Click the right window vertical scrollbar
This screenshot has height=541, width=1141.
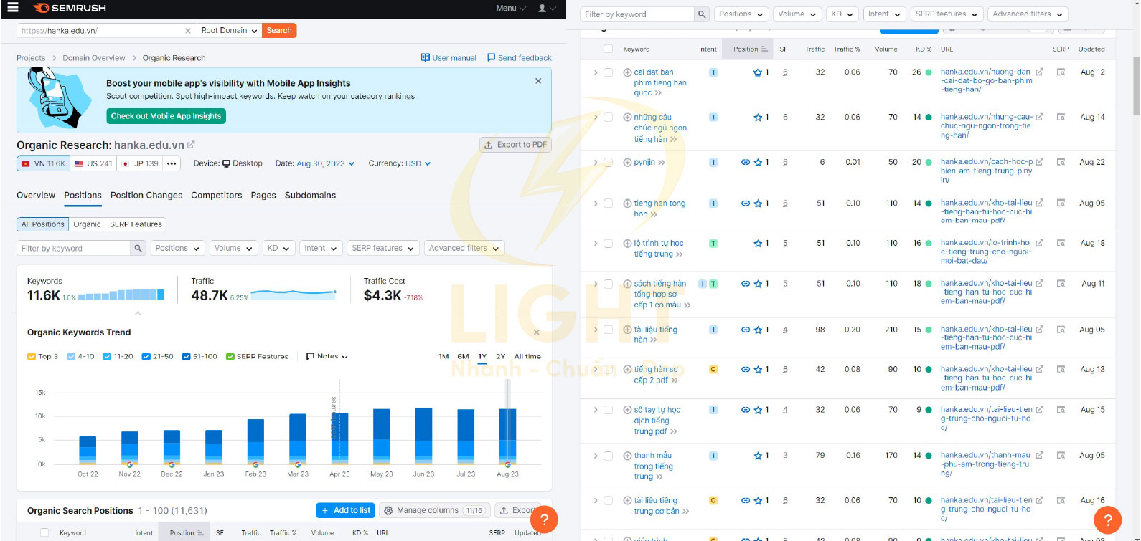pyautogui.click(x=1135, y=86)
